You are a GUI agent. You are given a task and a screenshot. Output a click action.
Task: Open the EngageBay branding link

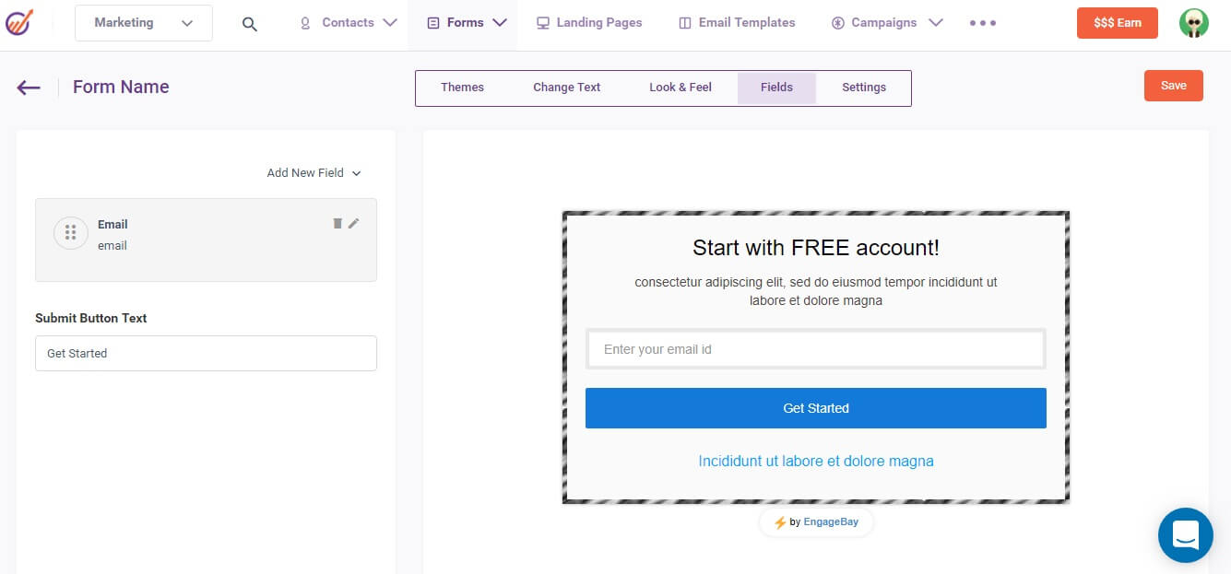[831, 521]
